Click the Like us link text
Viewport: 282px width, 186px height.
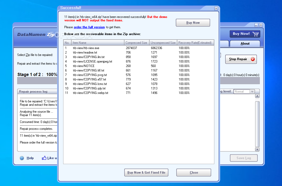(x=52, y=158)
